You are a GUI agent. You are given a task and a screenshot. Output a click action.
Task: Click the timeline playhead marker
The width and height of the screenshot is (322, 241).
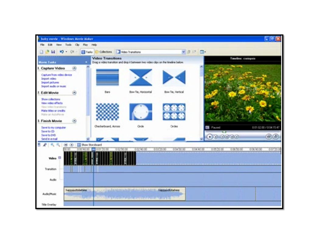[x=93, y=150]
